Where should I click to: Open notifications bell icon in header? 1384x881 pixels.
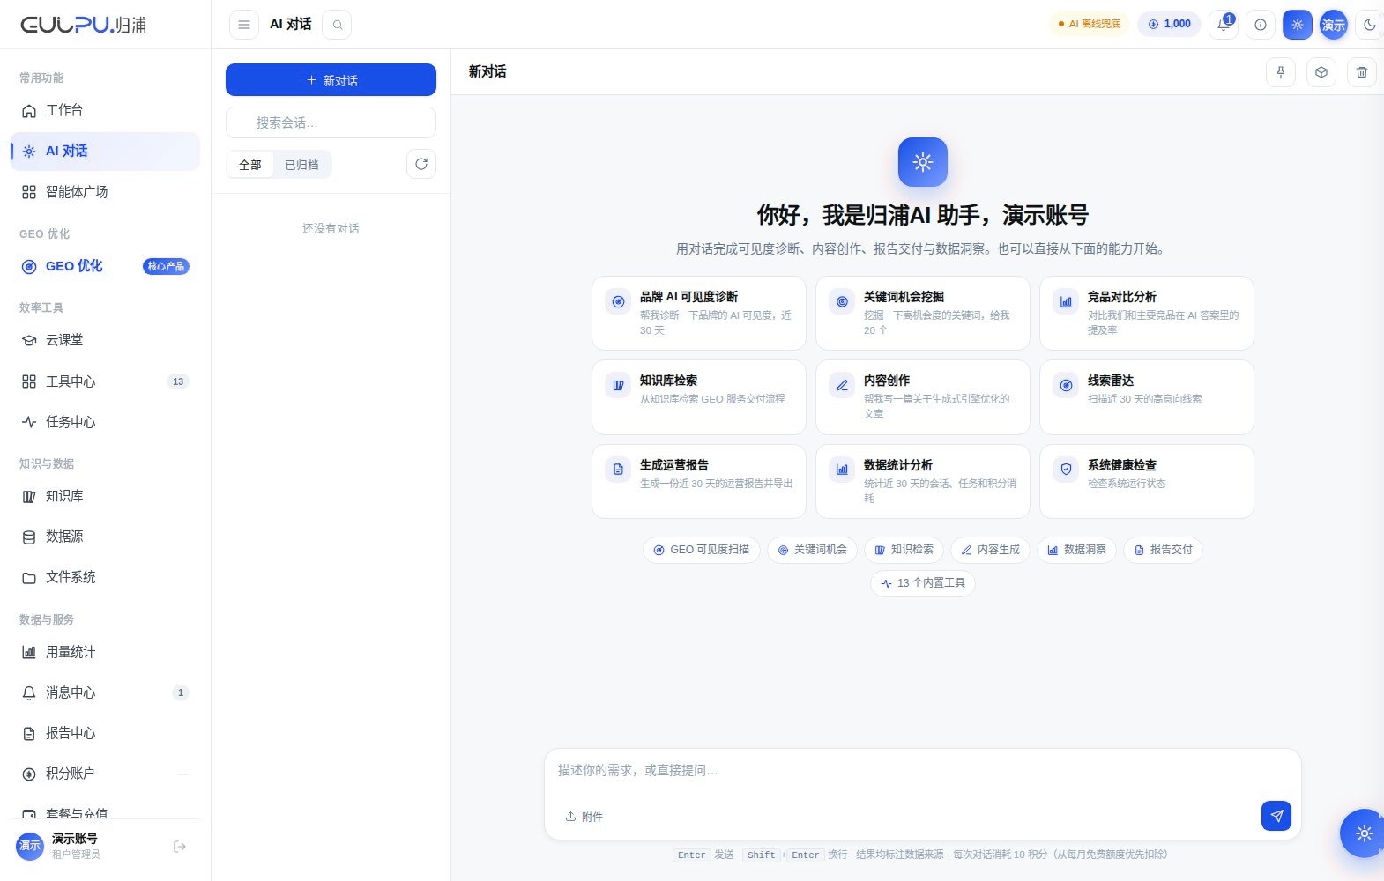point(1224,25)
